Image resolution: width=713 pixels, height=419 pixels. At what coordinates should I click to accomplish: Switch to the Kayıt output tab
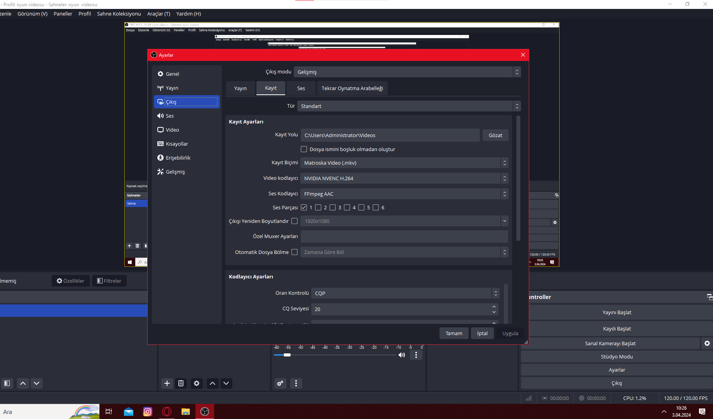(271, 88)
